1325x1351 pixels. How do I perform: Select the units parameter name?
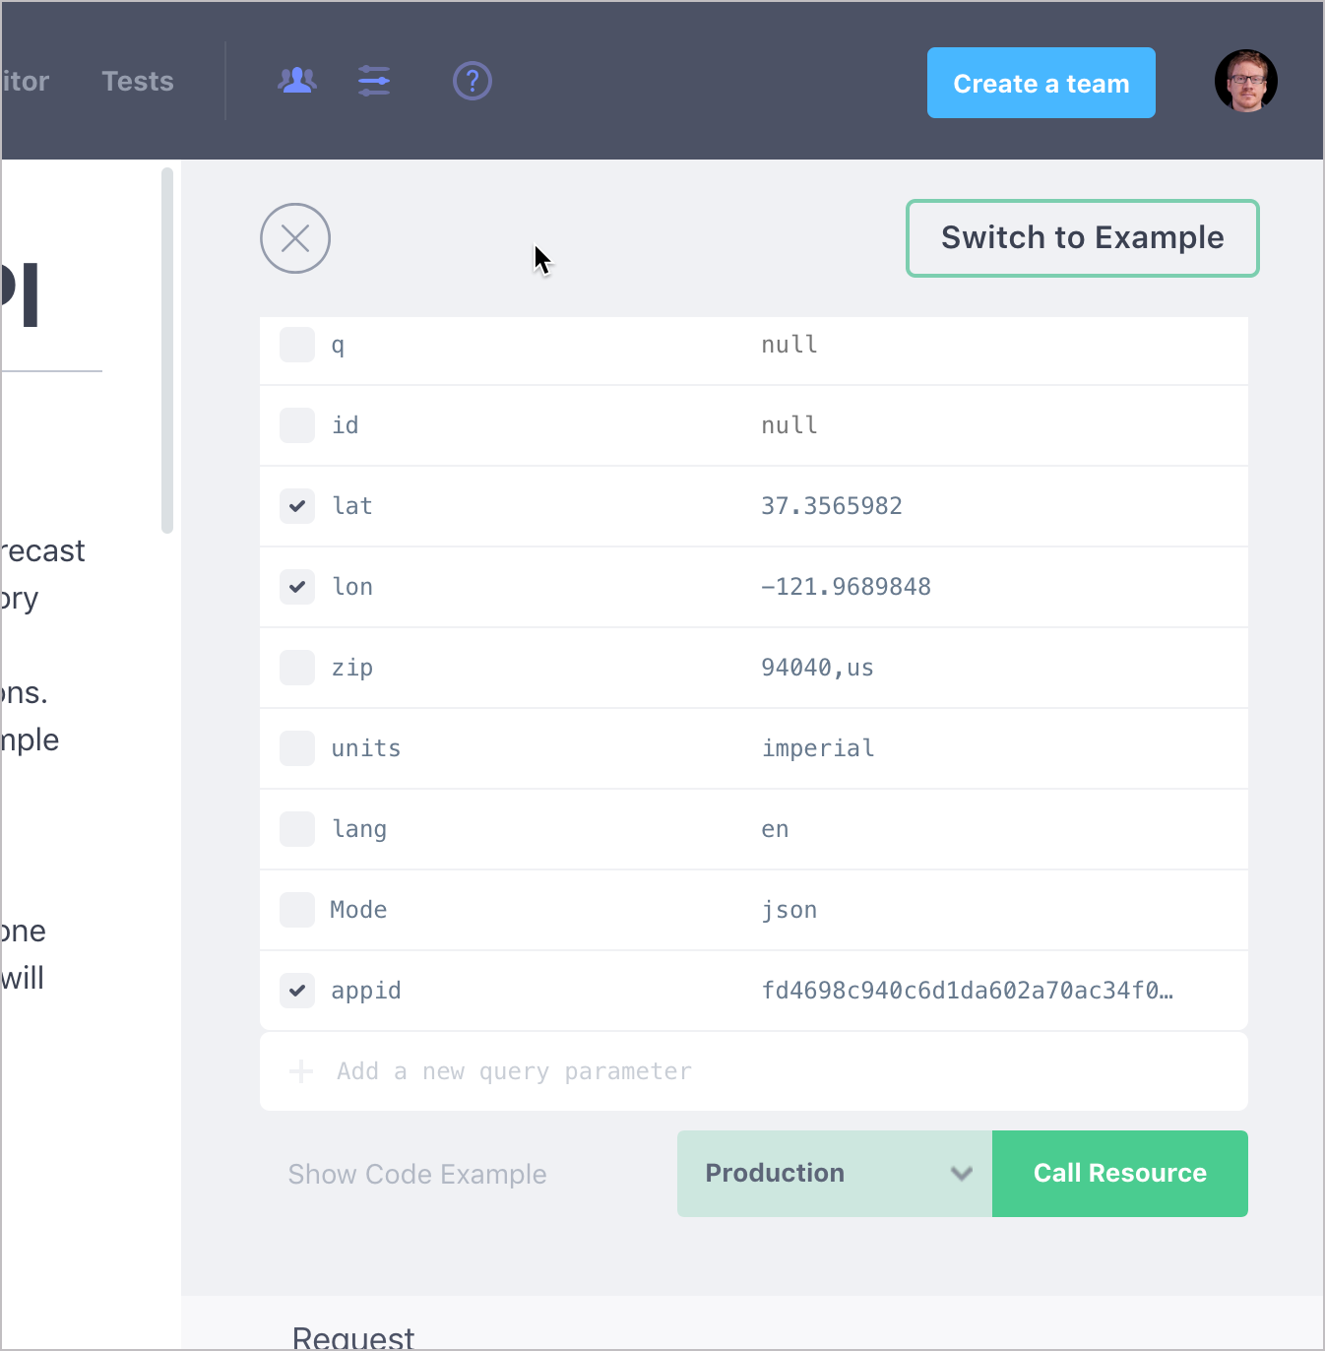pos(366,748)
